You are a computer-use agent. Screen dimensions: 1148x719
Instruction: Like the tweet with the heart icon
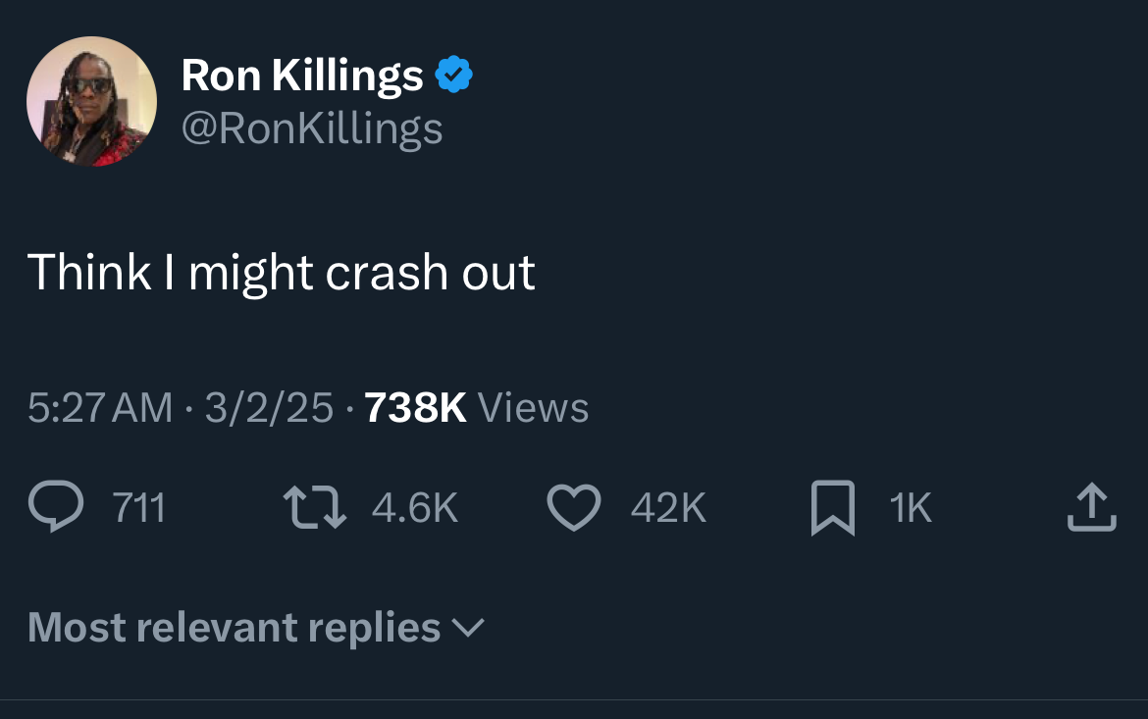click(x=573, y=507)
